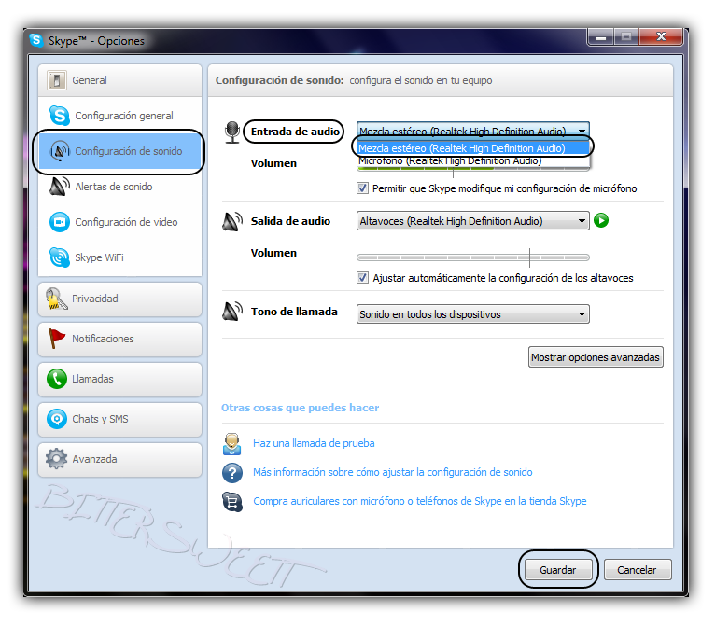Click the Skype logo in title bar
Screen dimensions: 715x626
point(36,40)
